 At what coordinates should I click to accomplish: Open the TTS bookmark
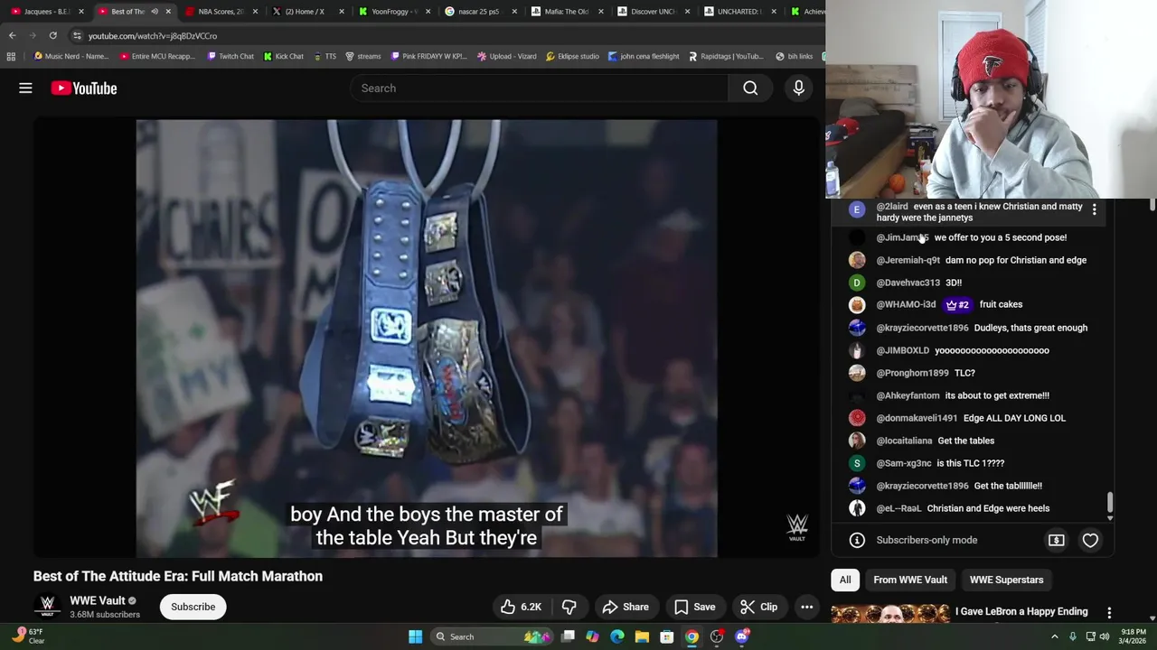pyautogui.click(x=325, y=56)
